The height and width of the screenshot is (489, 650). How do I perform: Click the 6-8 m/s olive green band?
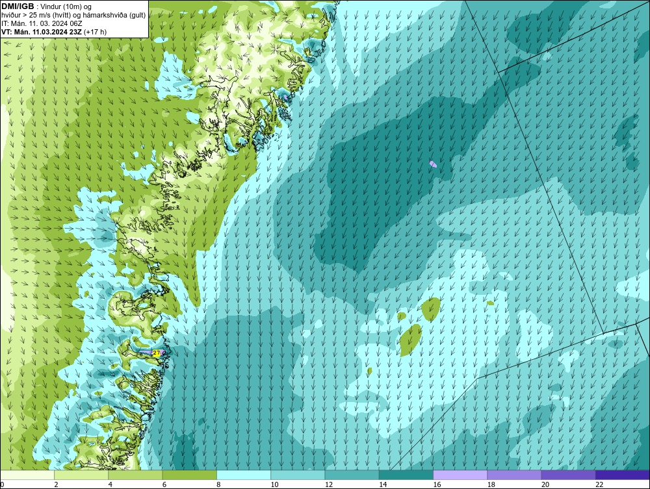(189, 475)
